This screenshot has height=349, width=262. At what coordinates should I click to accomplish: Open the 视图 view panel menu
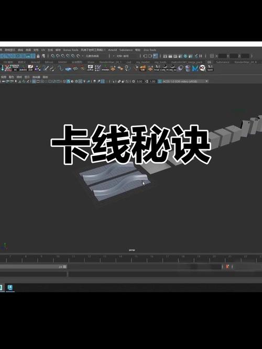4,77
